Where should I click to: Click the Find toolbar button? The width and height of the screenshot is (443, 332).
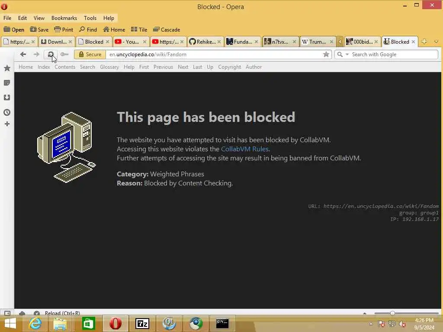click(88, 30)
